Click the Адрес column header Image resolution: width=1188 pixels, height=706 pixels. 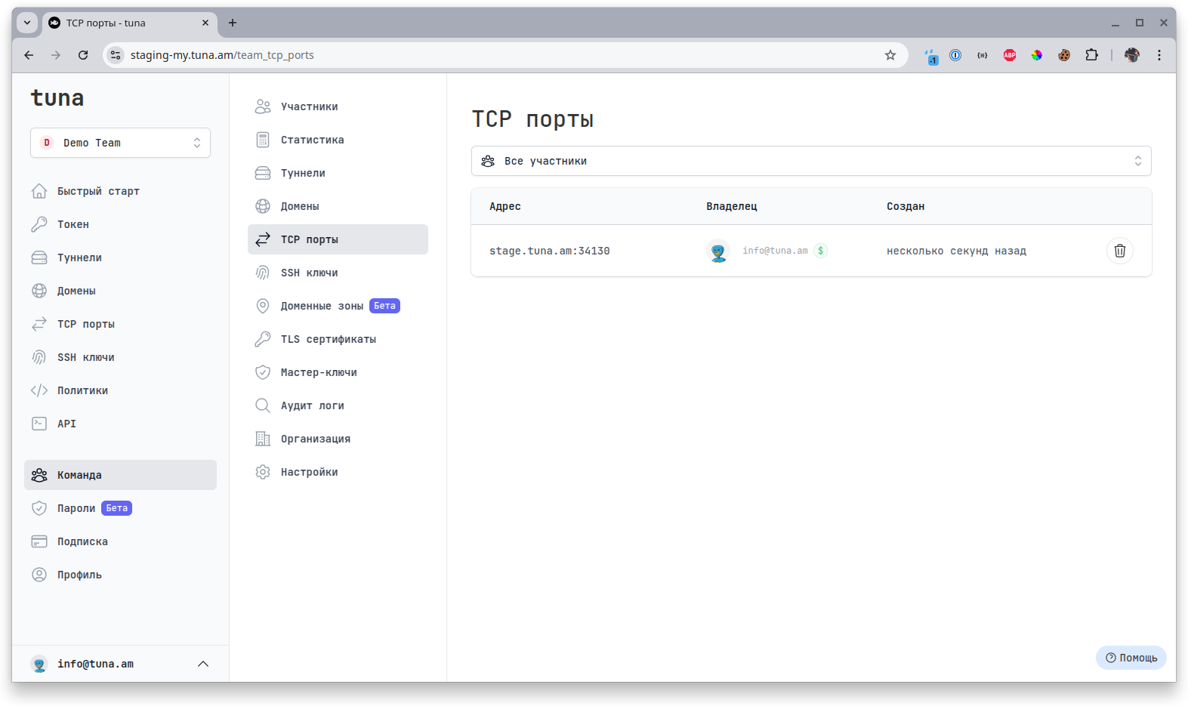pos(505,206)
